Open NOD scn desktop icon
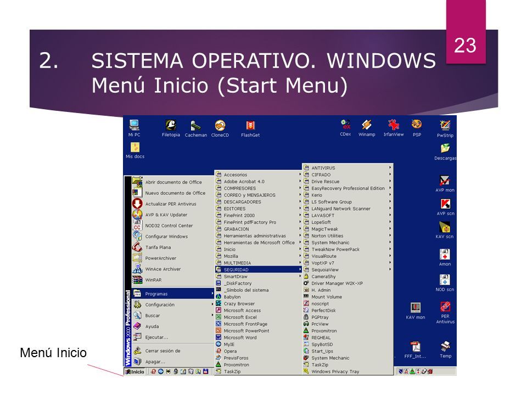527x395 pixels. tap(445, 283)
